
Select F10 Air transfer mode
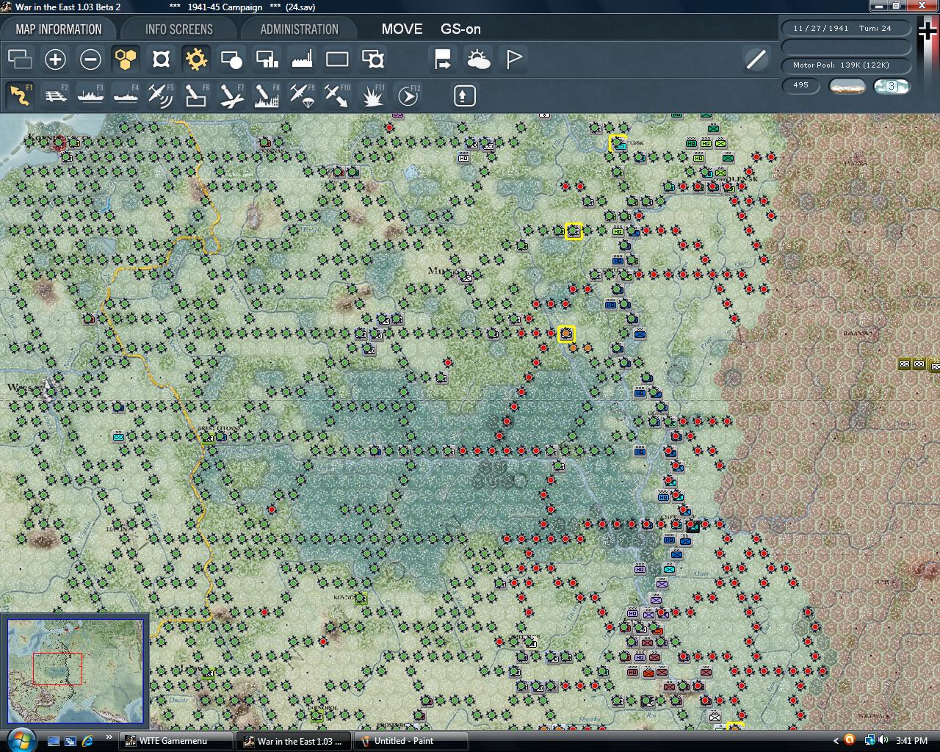coord(337,95)
